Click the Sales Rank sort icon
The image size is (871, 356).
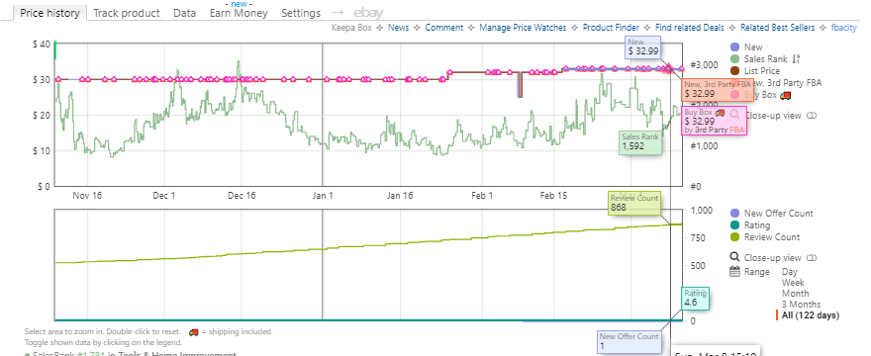click(x=796, y=59)
